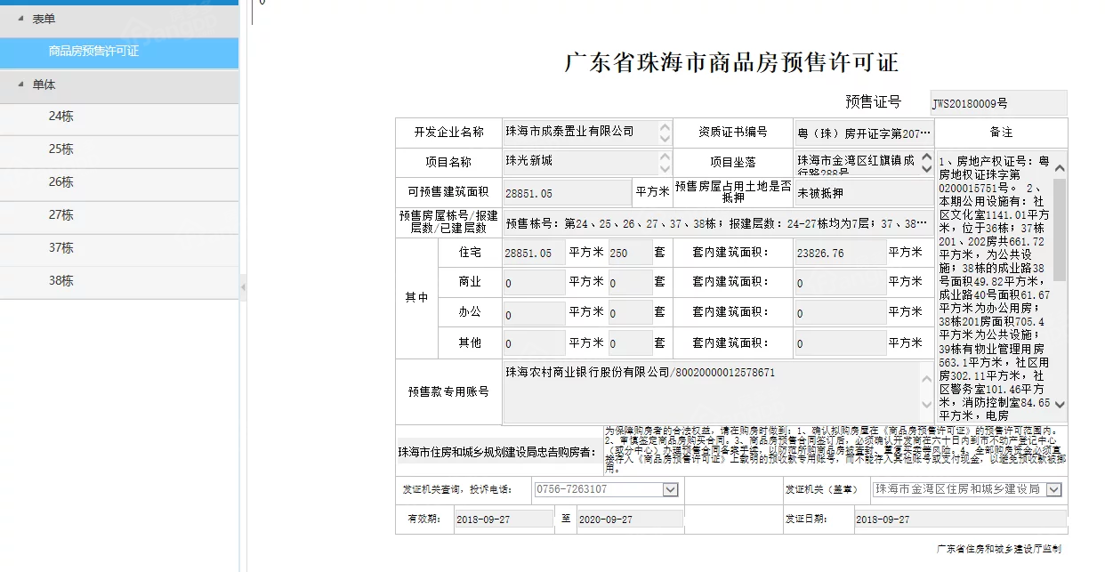Click the 预售款专用账号 bank account field
Image resolution: width=1105 pixels, height=572 pixels.
point(719,391)
